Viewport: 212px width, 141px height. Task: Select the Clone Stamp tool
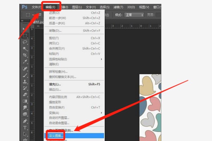25,81
